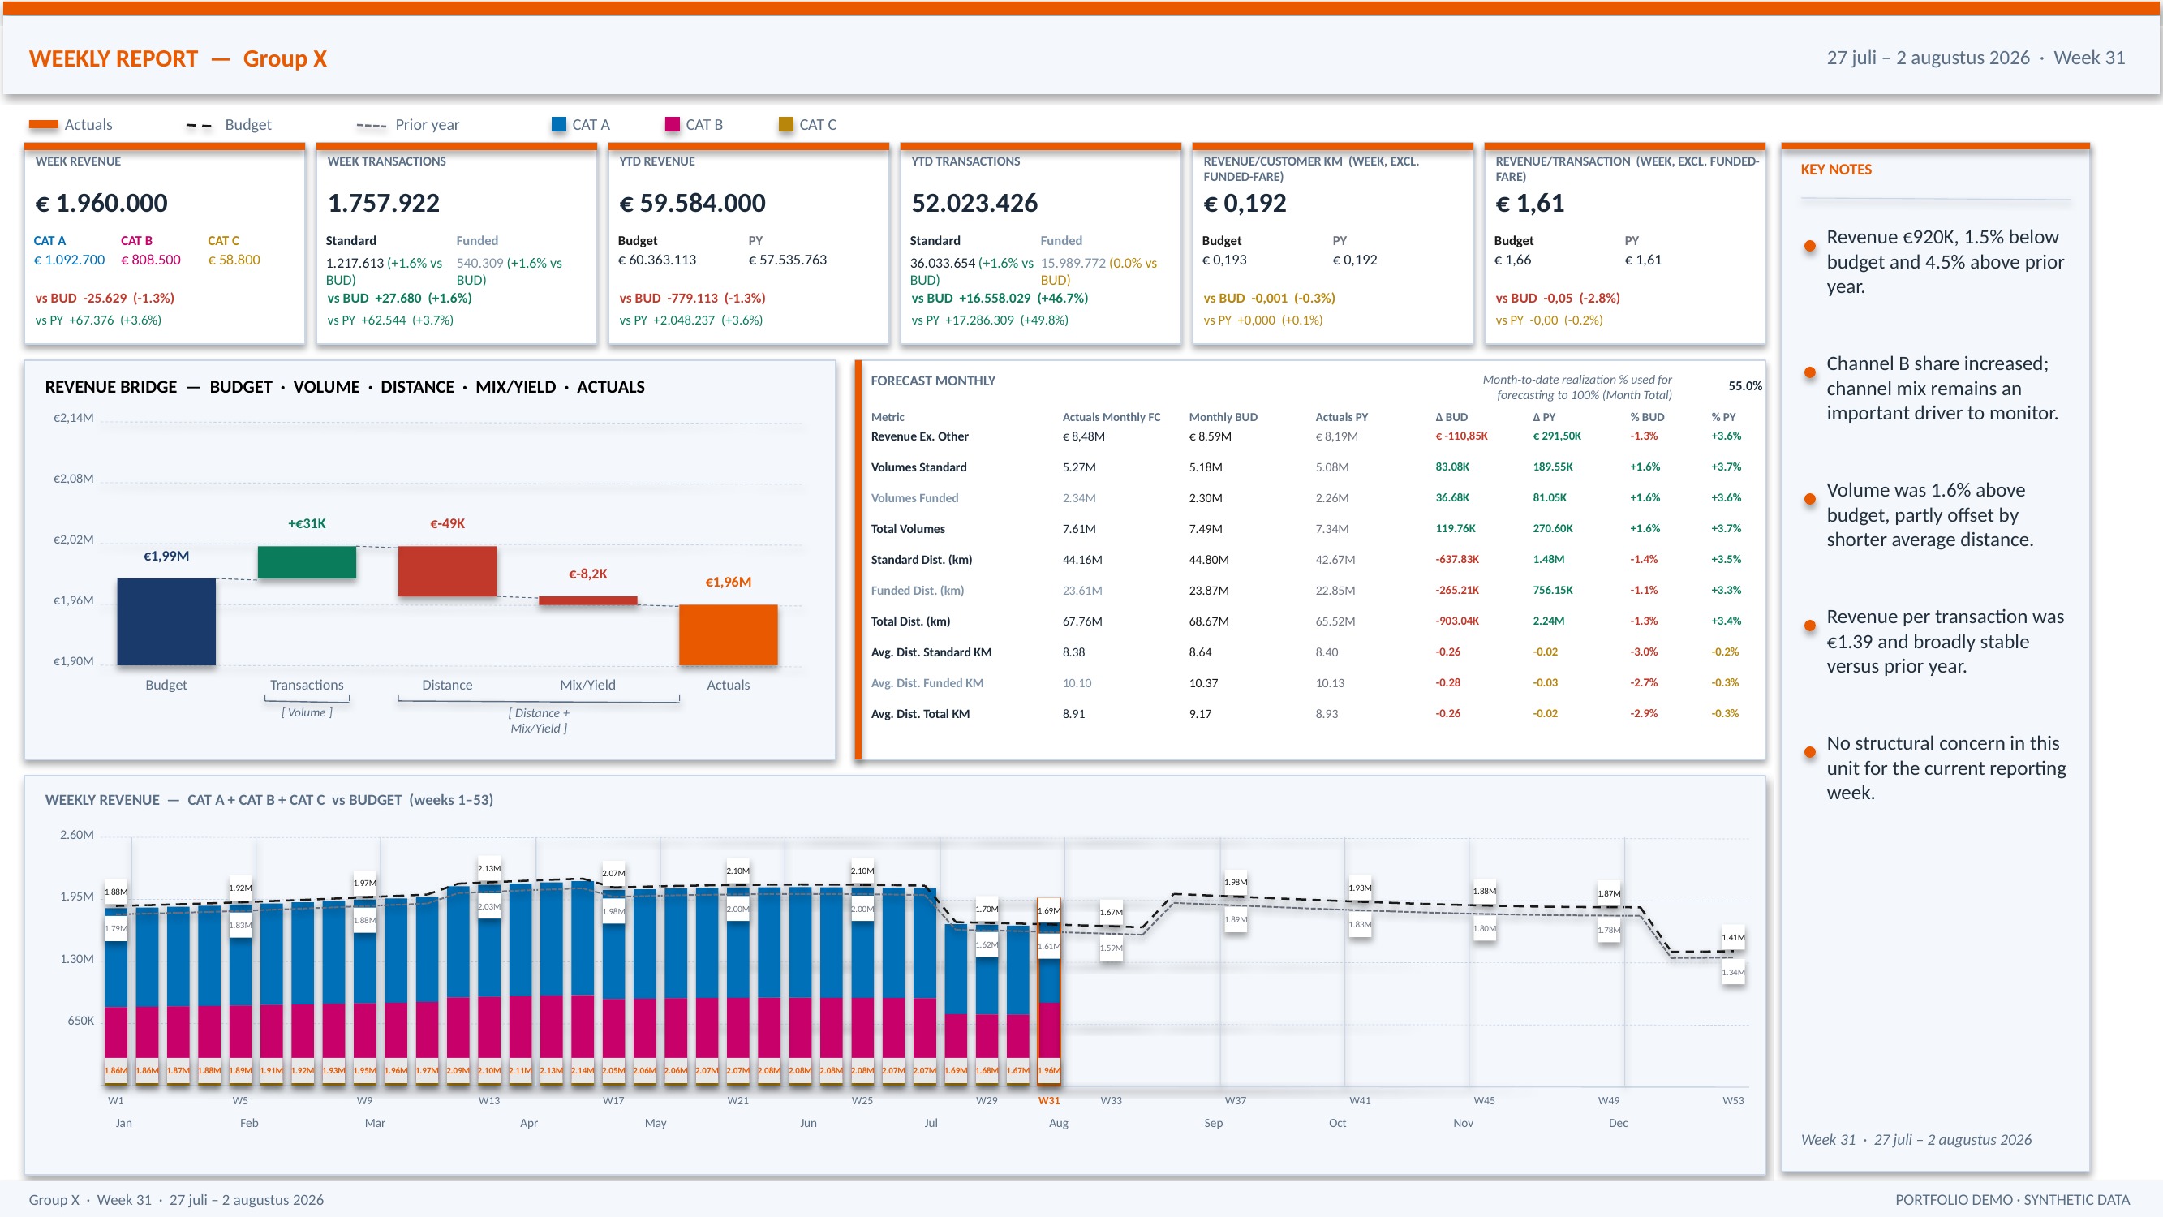Click vs BUD -25.629 (-1.3%) in Week Revenue

pos(105,298)
